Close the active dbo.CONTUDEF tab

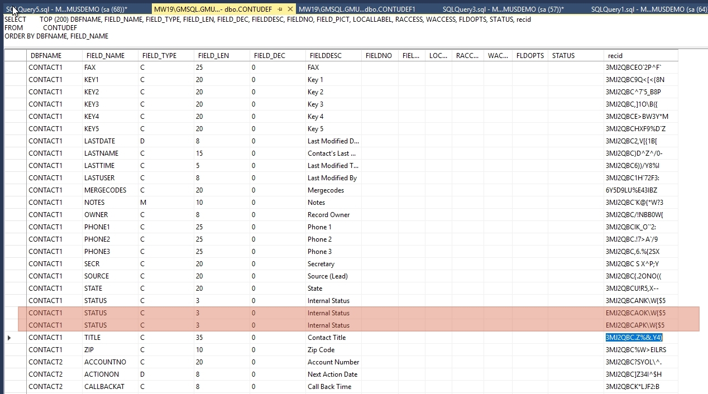290,9
